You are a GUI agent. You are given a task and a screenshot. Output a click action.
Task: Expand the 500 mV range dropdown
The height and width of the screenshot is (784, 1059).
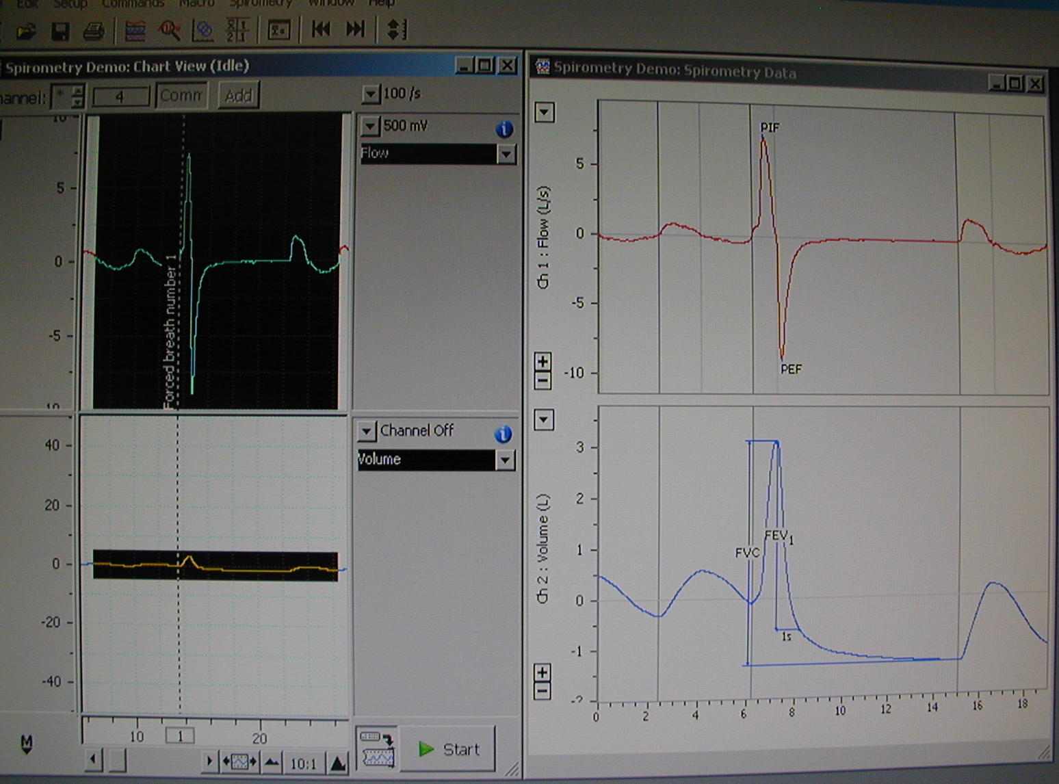(369, 126)
